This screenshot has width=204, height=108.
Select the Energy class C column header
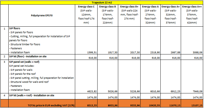click(x=86, y=15)
